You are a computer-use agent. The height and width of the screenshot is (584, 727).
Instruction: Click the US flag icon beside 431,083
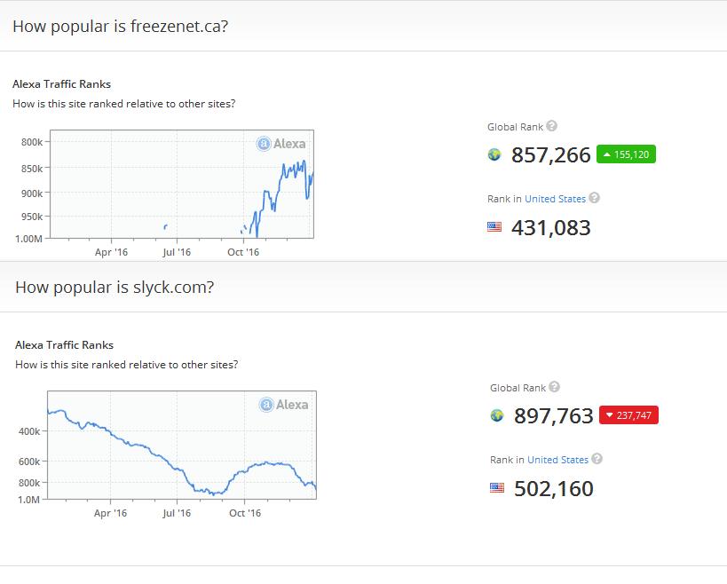click(x=494, y=227)
